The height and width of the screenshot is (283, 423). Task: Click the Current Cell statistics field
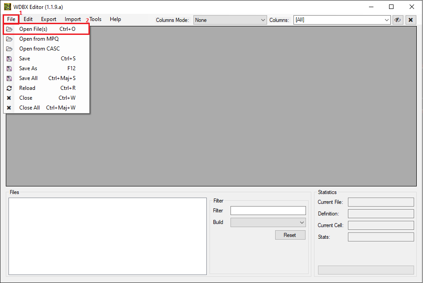click(x=381, y=225)
